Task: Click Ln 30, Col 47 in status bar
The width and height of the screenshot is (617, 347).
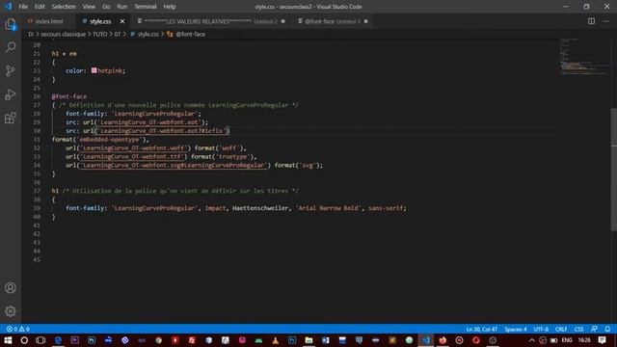Action: coord(482,329)
